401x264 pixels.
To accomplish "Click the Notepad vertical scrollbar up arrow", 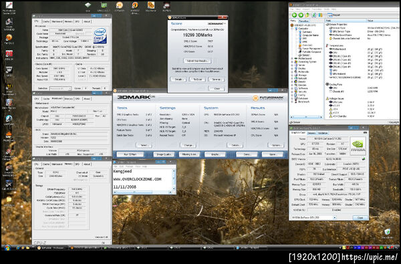I will click(x=174, y=170).
